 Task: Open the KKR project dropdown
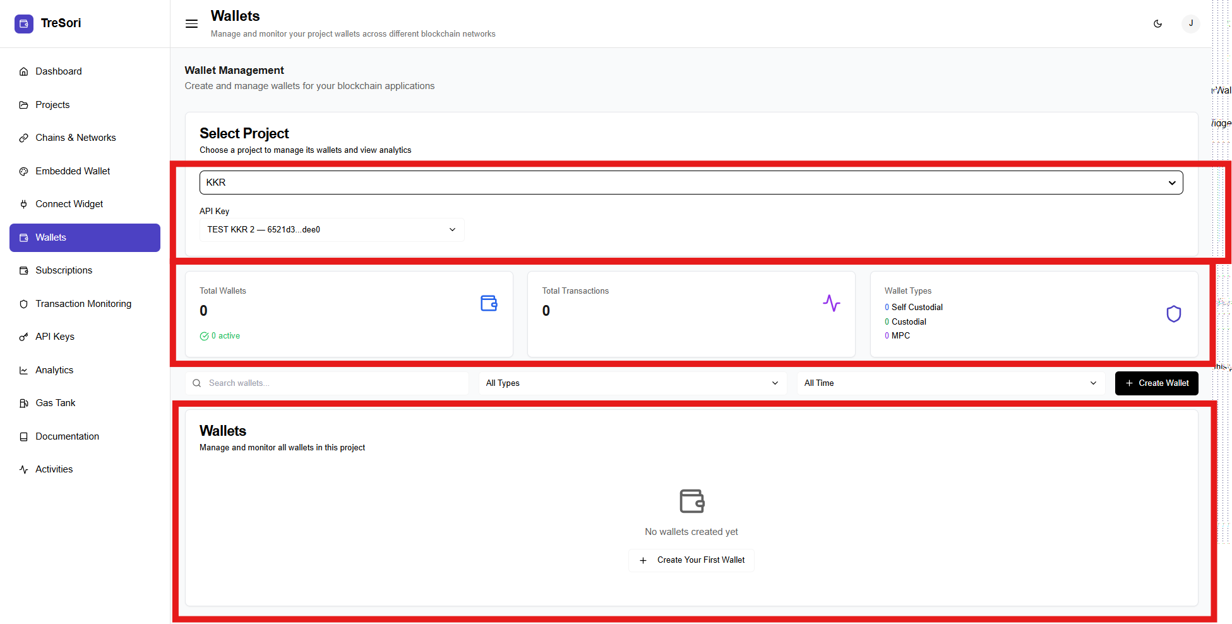[x=691, y=183]
